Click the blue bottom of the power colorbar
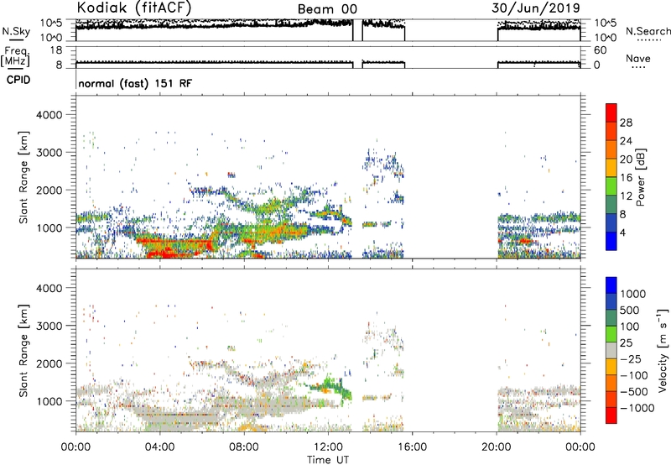 611,242
